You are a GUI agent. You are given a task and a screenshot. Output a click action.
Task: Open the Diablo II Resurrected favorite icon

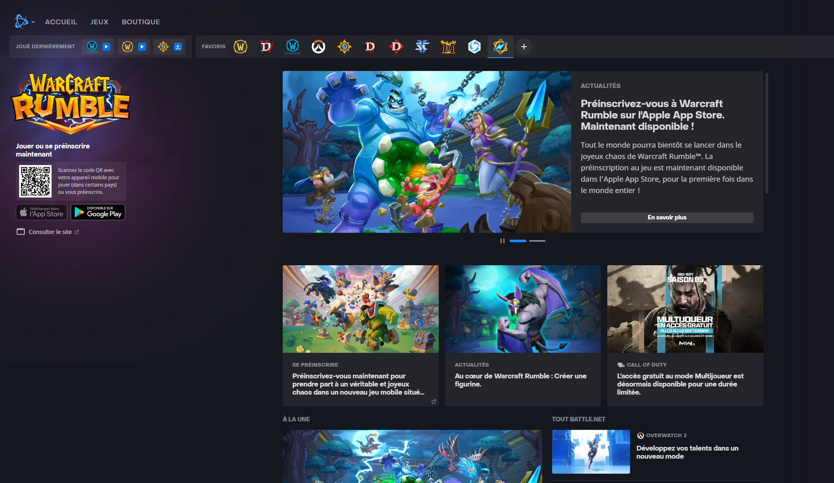click(x=448, y=47)
